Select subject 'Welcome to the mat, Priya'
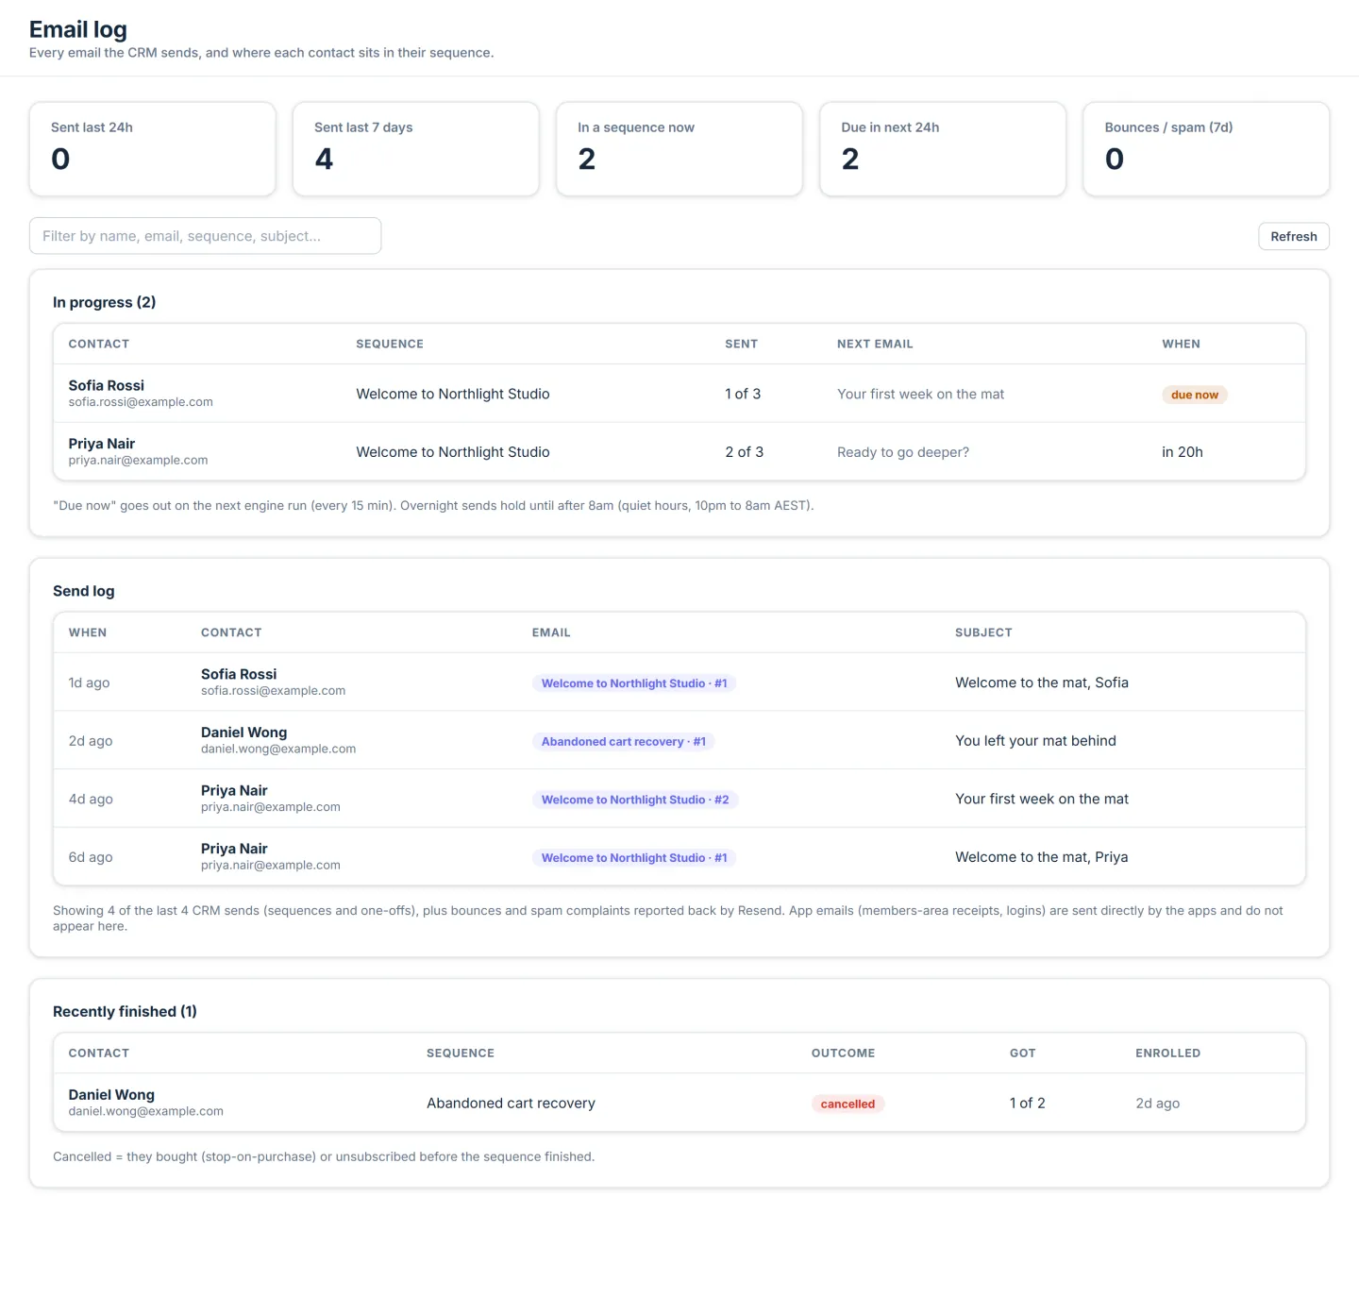Viewport: 1359px width, 1298px height. (x=1041, y=857)
